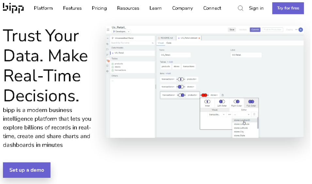Open stores dropdown in second join
312x184 pixels.
190,87
